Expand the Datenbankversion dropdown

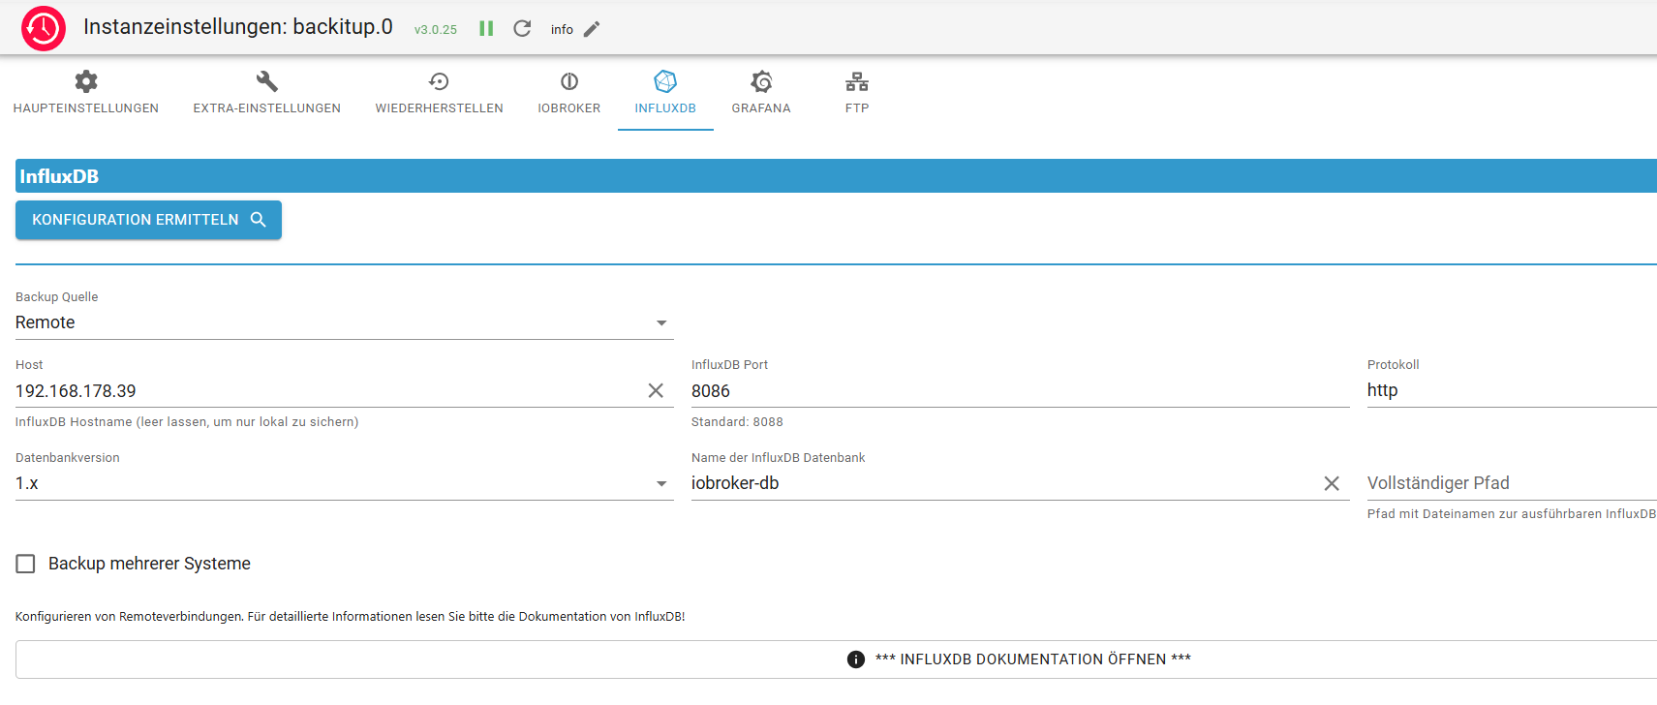point(344,483)
